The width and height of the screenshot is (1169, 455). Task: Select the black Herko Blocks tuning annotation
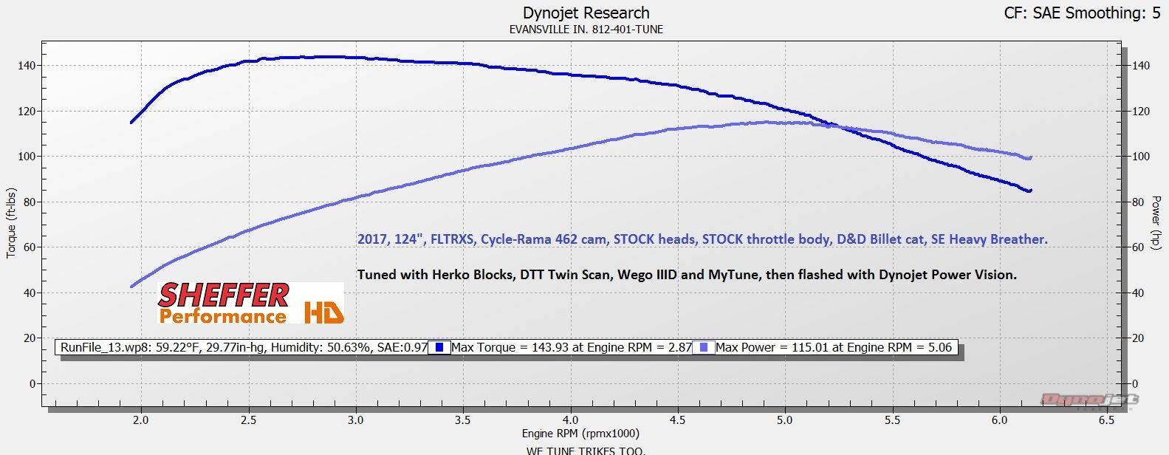(x=687, y=275)
